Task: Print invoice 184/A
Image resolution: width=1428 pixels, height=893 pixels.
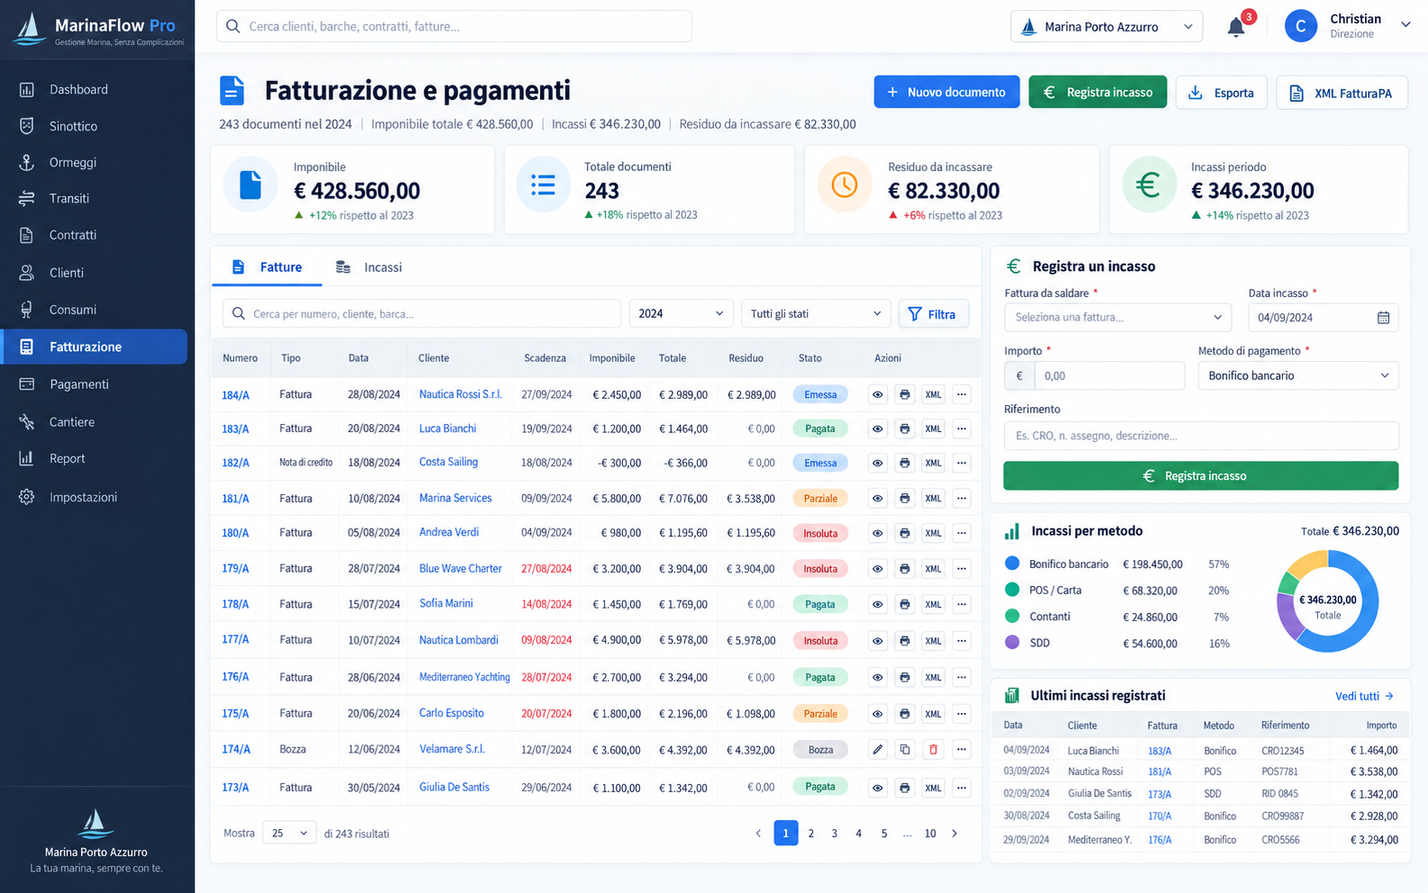Action: [905, 394]
